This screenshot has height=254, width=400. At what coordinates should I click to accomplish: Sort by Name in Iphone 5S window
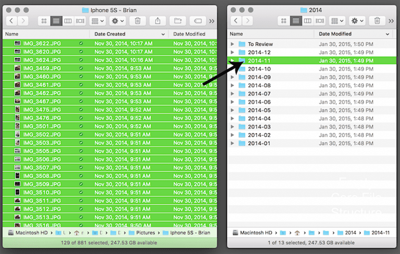[x=46, y=34]
